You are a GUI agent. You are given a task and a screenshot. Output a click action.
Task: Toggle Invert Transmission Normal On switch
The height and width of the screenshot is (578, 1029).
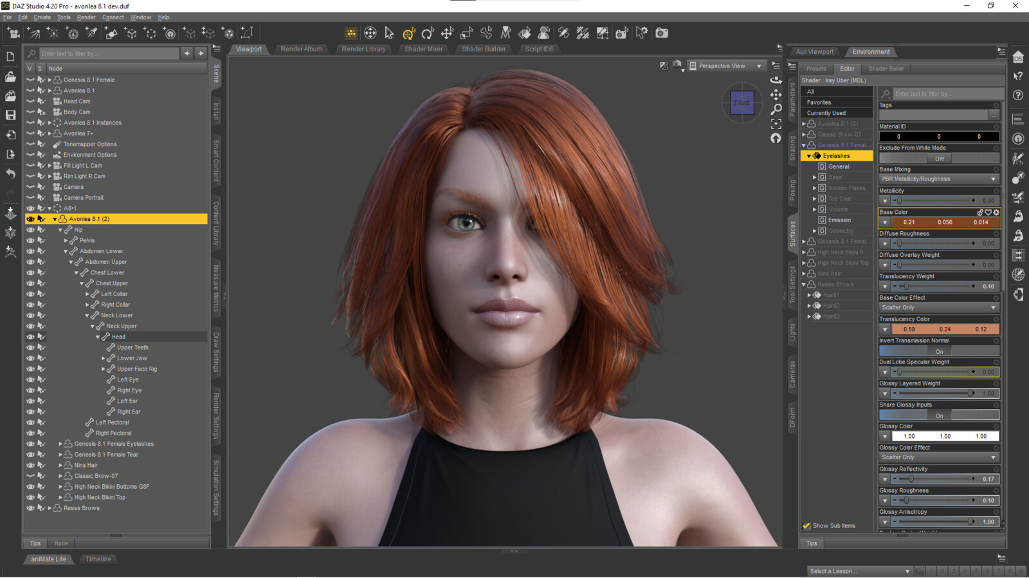tap(939, 351)
